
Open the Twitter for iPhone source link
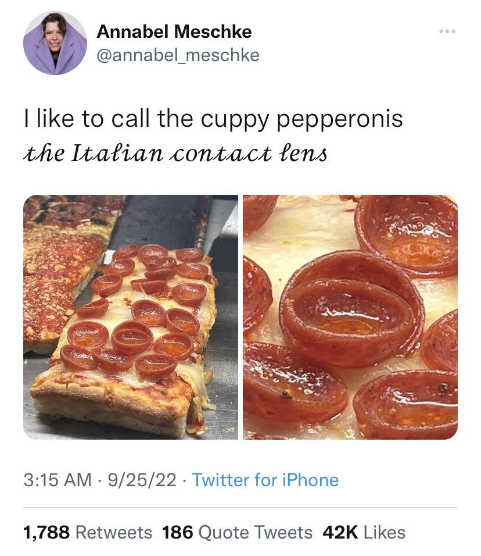pyautogui.click(x=265, y=480)
